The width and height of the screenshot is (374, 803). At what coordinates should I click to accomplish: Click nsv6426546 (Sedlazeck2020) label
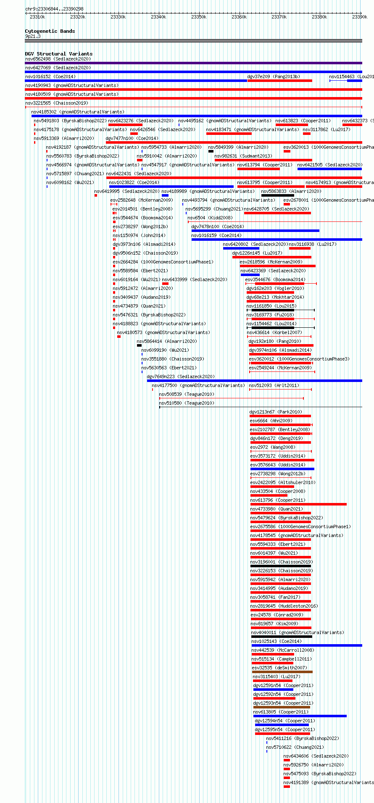point(163,129)
